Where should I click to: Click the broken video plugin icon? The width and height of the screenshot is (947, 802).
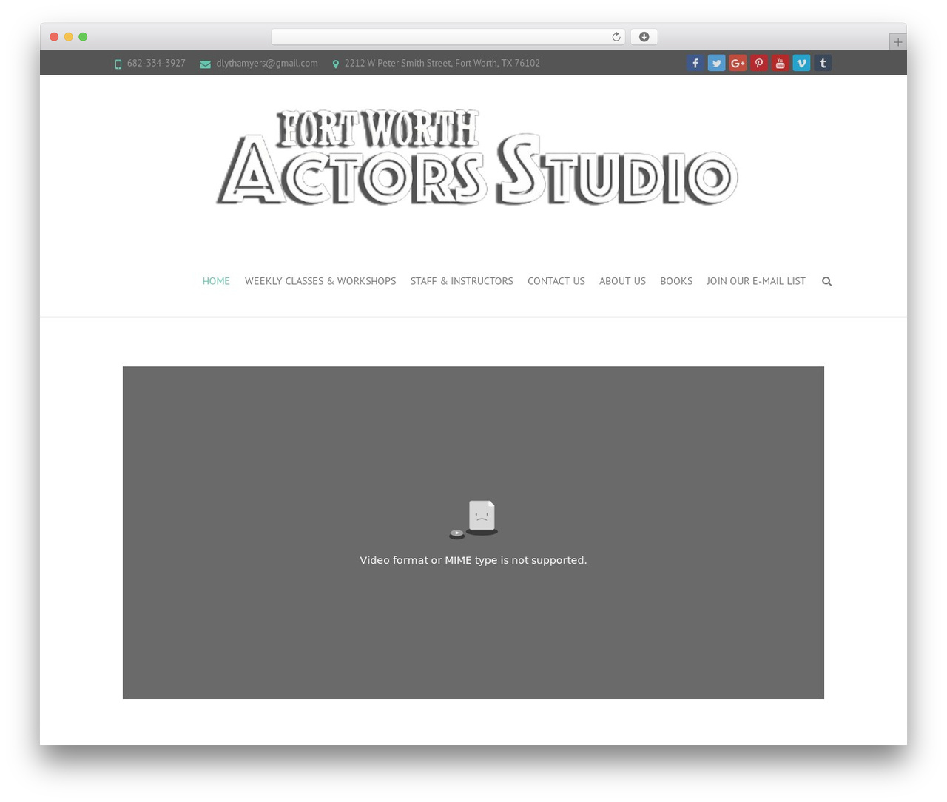click(x=473, y=519)
